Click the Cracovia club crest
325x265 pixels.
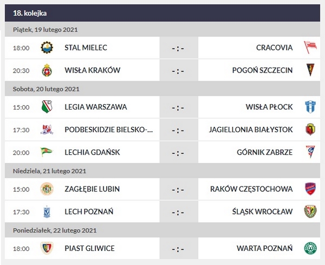point(310,48)
